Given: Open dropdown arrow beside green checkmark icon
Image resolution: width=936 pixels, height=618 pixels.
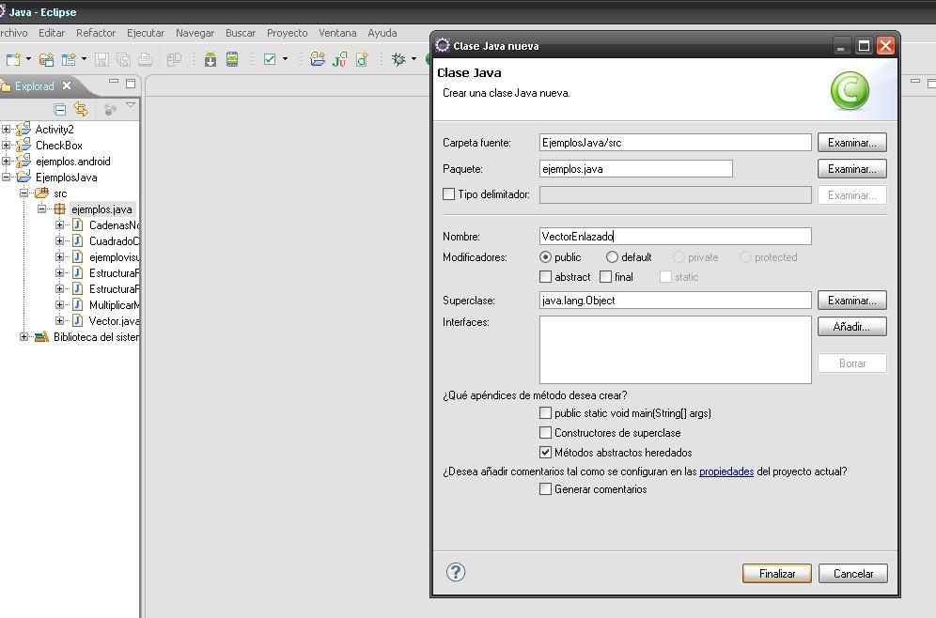Looking at the screenshot, I should pyautogui.click(x=285, y=58).
